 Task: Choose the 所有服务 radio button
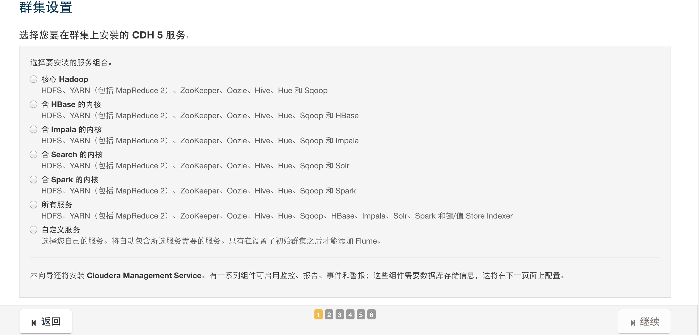[x=33, y=205]
